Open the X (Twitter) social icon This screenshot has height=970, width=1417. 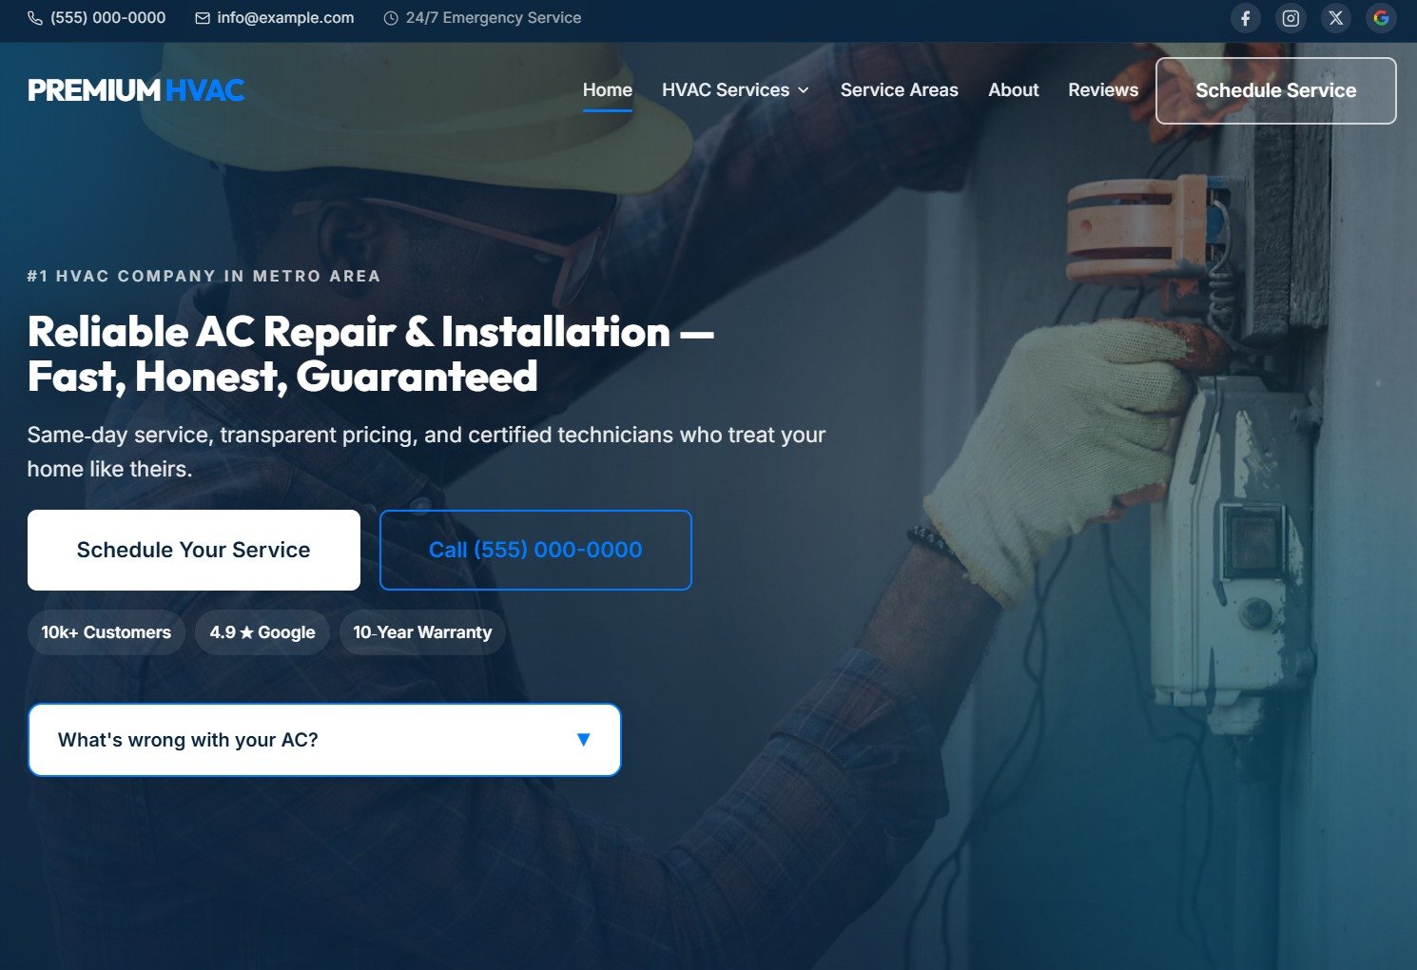(1336, 18)
